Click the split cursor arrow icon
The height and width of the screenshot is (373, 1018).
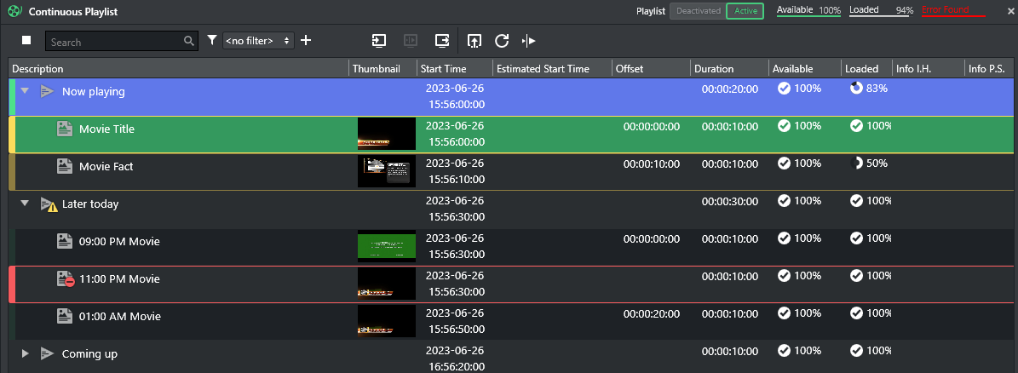point(529,41)
